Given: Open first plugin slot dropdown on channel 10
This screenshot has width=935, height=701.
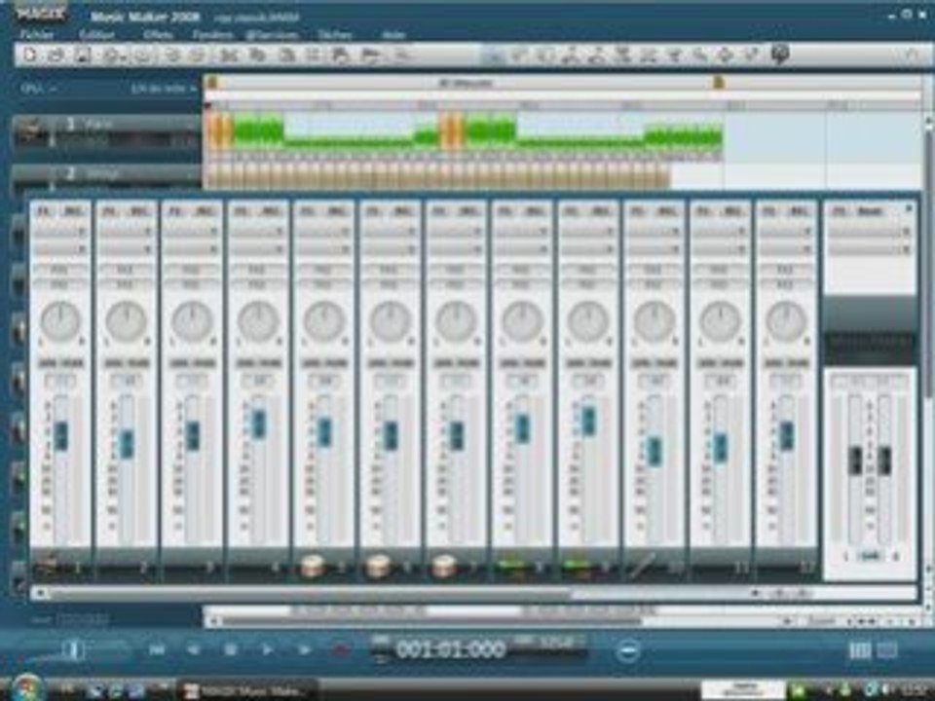Looking at the screenshot, I should pos(654,232).
